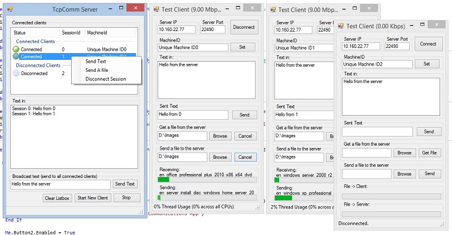The width and height of the screenshot is (452, 235).
Task: Click Send beside Sent Text in disconnected client
Action: 429,132
